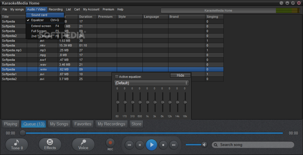Sort by the Style column header
The height and width of the screenshot is (155, 303).
click(130, 17)
